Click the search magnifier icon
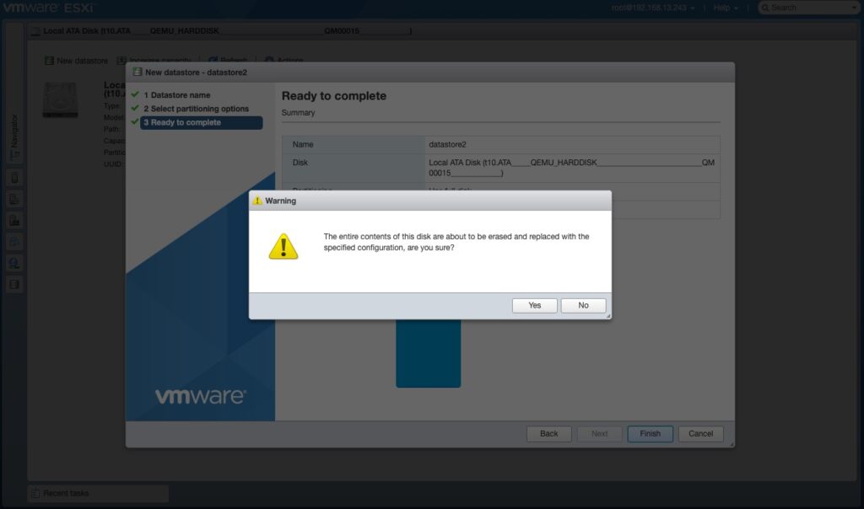 pyautogui.click(x=764, y=8)
